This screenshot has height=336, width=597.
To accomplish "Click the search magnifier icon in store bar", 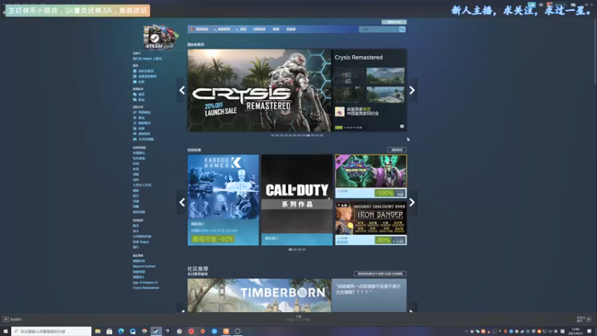I will [402, 29].
